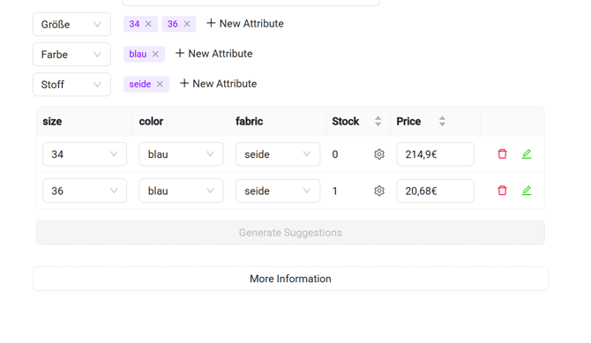Select the blau tag label

pos(138,55)
